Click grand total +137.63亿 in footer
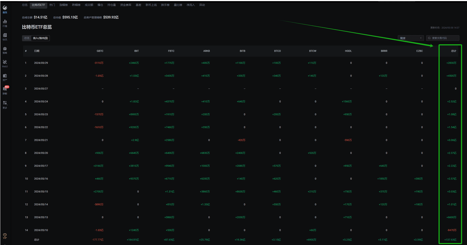The image size is (467, 245). [450, 240]
